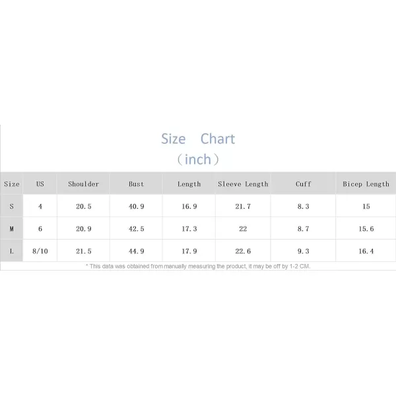Select the 22.6 sleeve length cell
This screenshot has height=396, width=396.
point(243,251)
